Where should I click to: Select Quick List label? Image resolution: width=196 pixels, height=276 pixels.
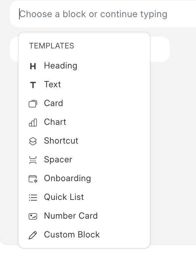tap(64, 197)
